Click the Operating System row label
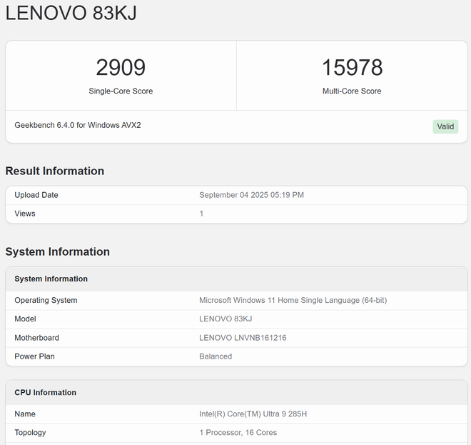Image resolution: width=471 pixels, height=445 pixels. [46, 301]
